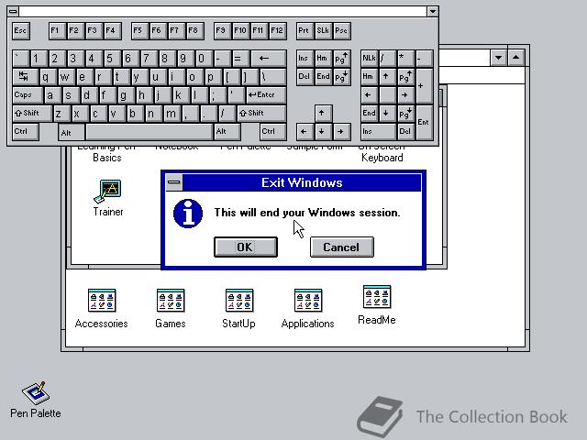The image size is (587, 440).
Task: Open the Games program group
Action: point(171,308)
